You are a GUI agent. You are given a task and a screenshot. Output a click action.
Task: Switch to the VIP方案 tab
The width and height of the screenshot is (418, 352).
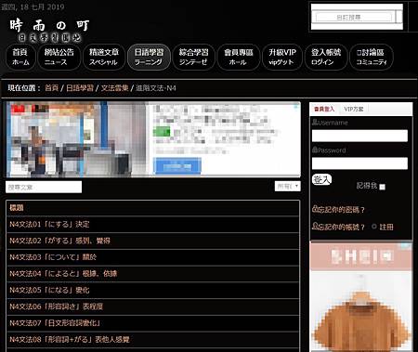354,109
